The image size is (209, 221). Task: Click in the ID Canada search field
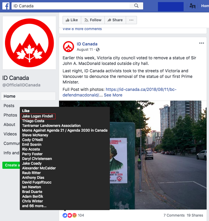[71, 6]
